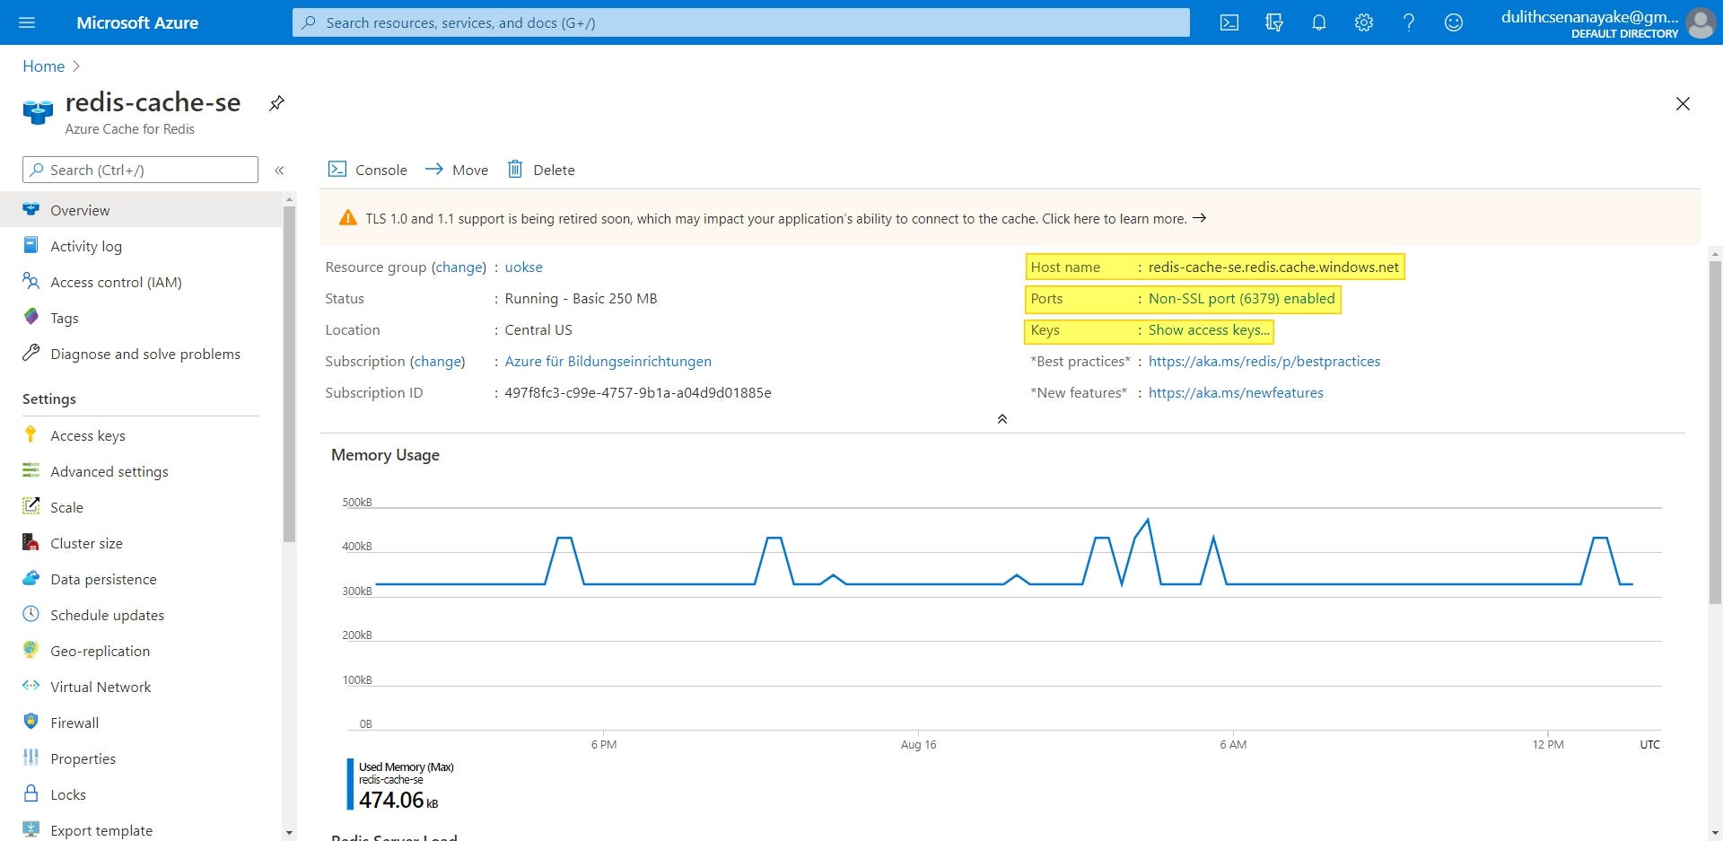This screenshot has height=841, width=1723.
Task: Select Overview in the sidebar
Action: (x=141, y=210)
